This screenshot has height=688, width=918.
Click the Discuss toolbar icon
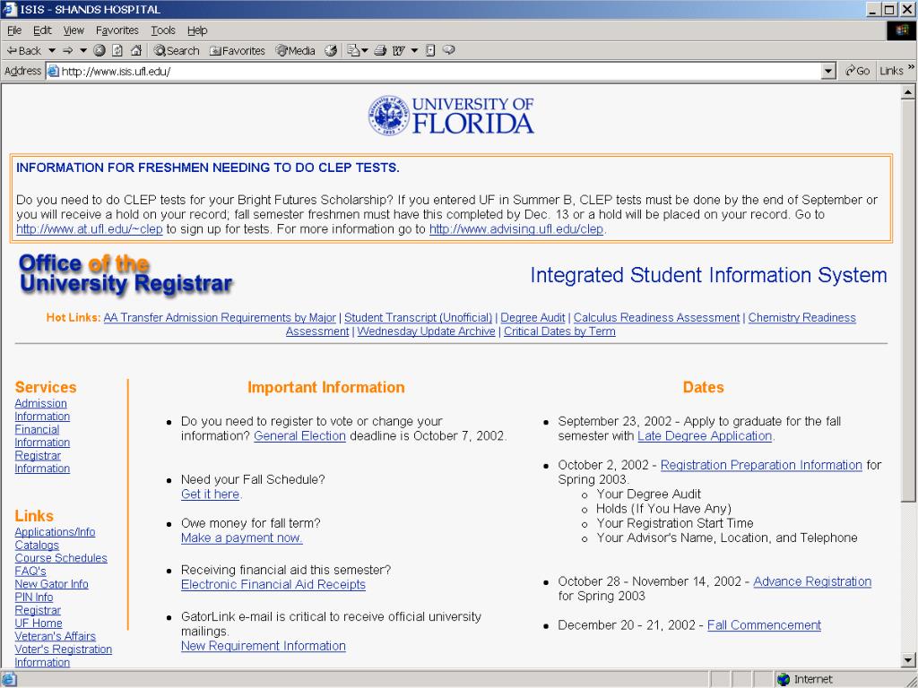point(430,51)
